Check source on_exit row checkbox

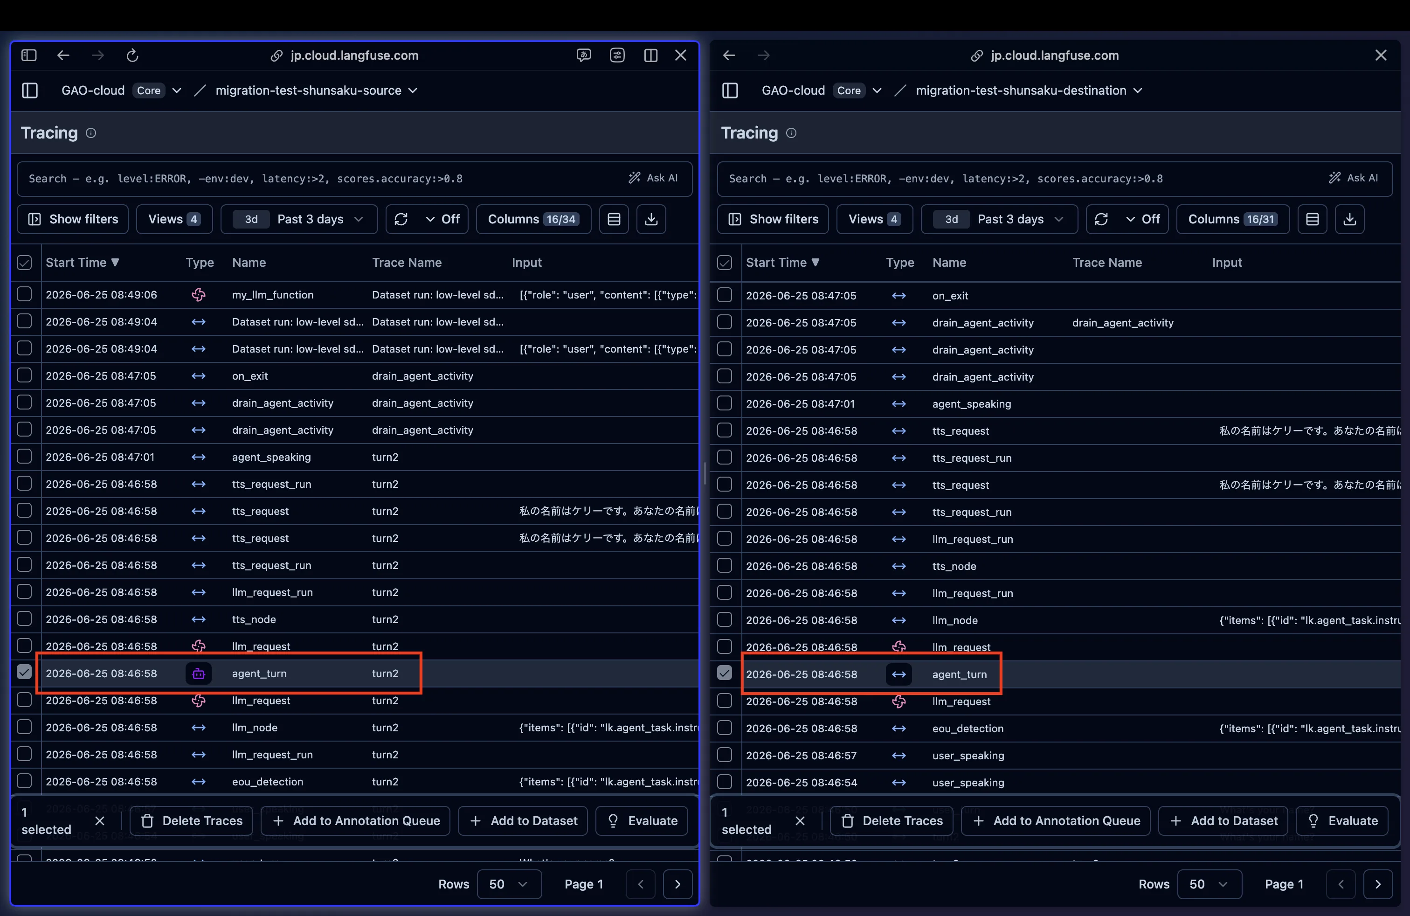(x=24, y=375)
